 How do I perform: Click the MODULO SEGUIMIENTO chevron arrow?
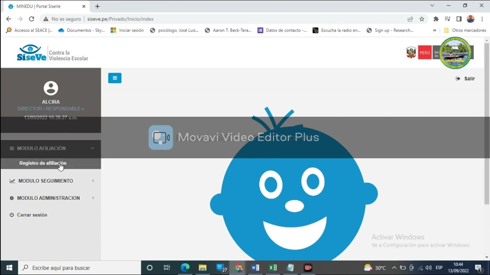(x=93, y=181)
